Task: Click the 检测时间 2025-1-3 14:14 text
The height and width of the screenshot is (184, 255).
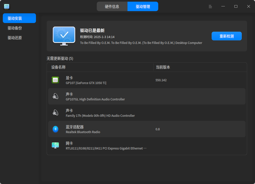Action: tap(97, 37)
